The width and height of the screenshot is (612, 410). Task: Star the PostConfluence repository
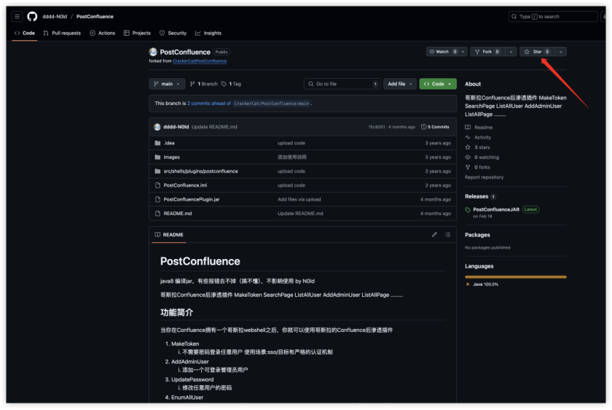[x=537, y=52]
